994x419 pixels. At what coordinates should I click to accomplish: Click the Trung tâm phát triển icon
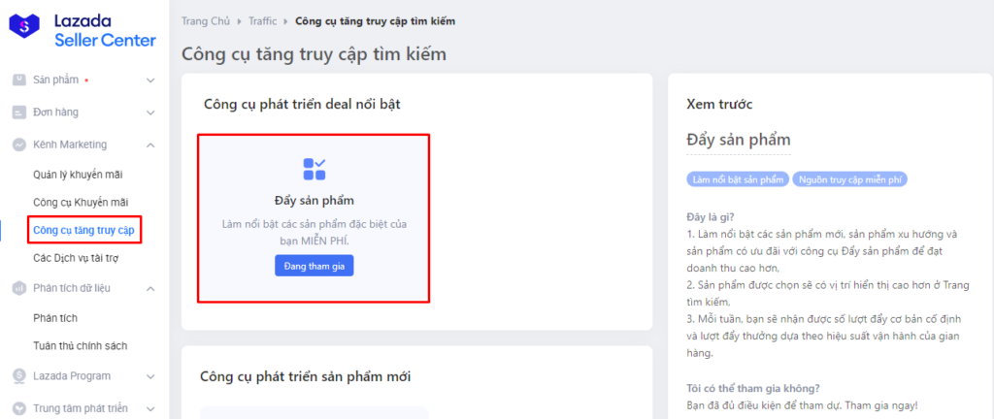[19, 408]
